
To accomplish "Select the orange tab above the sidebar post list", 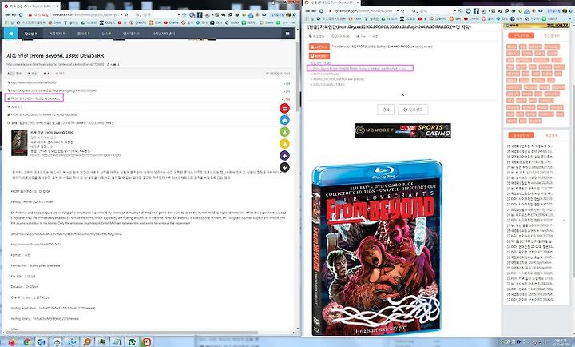I will pyautogui.click(x=521, y=135).
